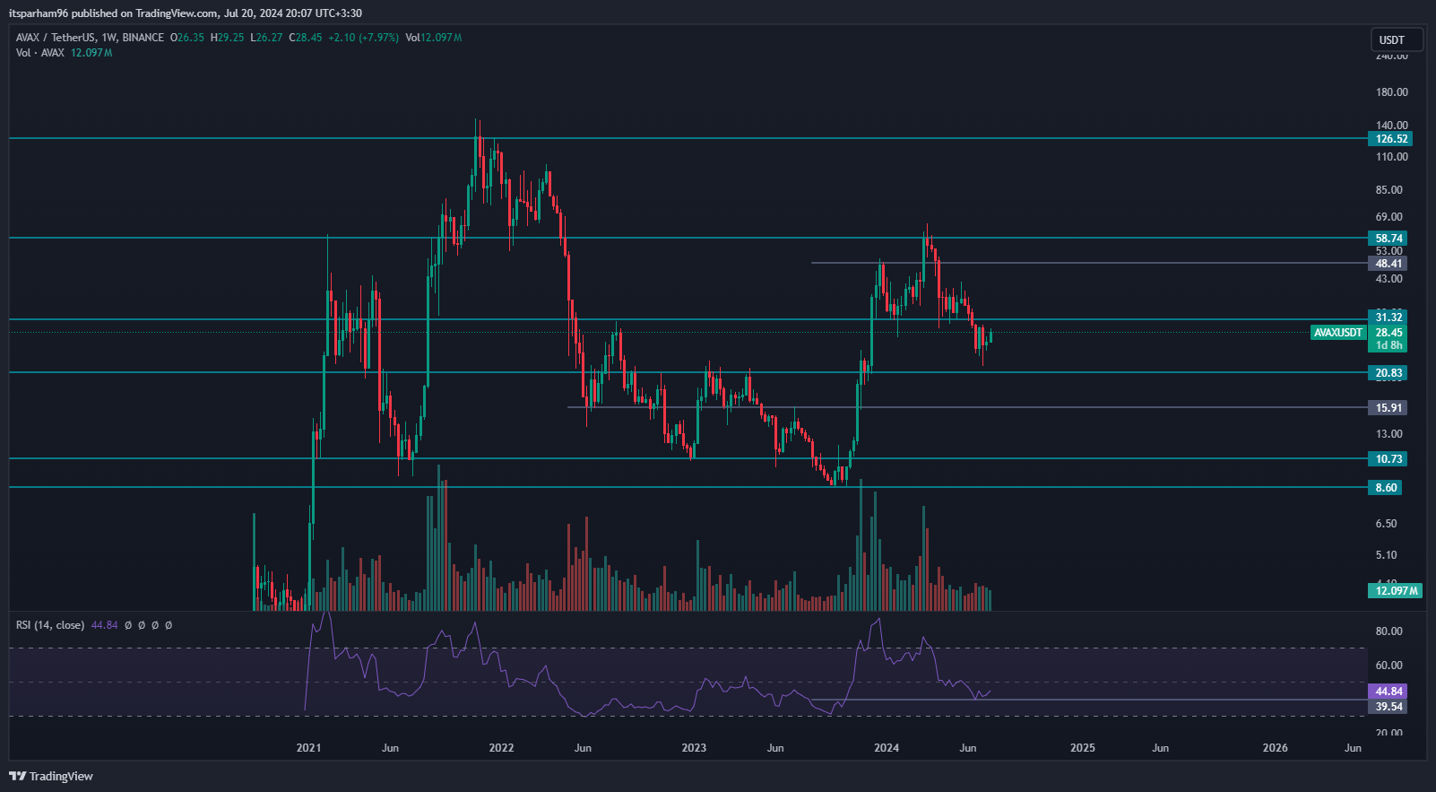The height and width of the screenshot is (792, 1436).
Task: Click the +2.10 (+7.97%) change value
Action: [x=363, y=38]
